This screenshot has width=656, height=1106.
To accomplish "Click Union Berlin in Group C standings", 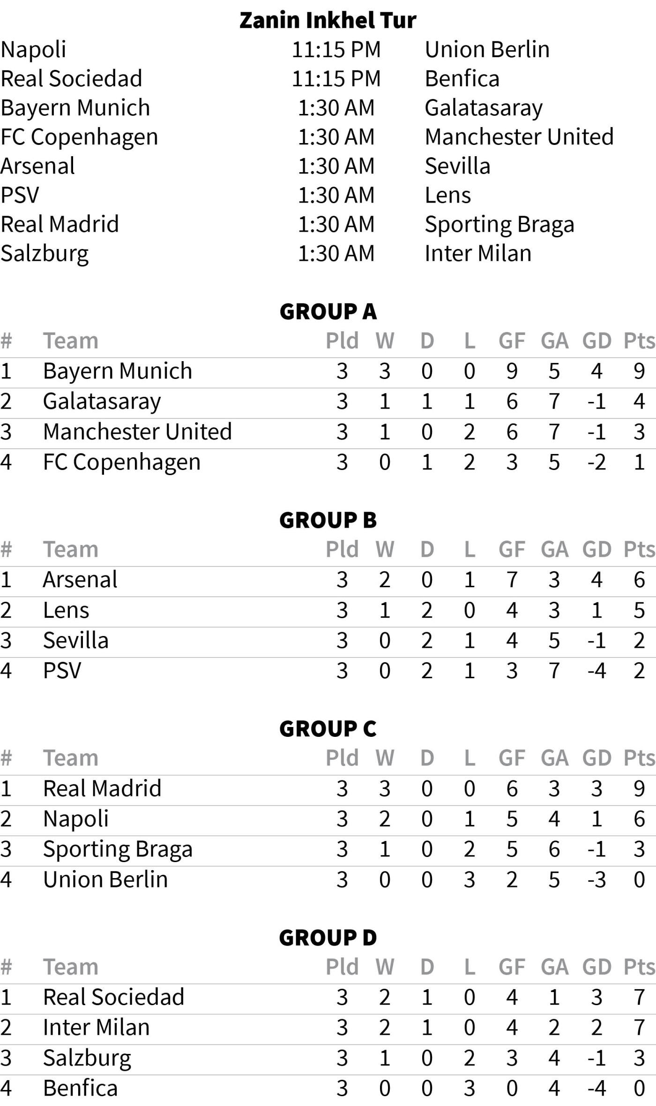I will (x=105, y=879).
